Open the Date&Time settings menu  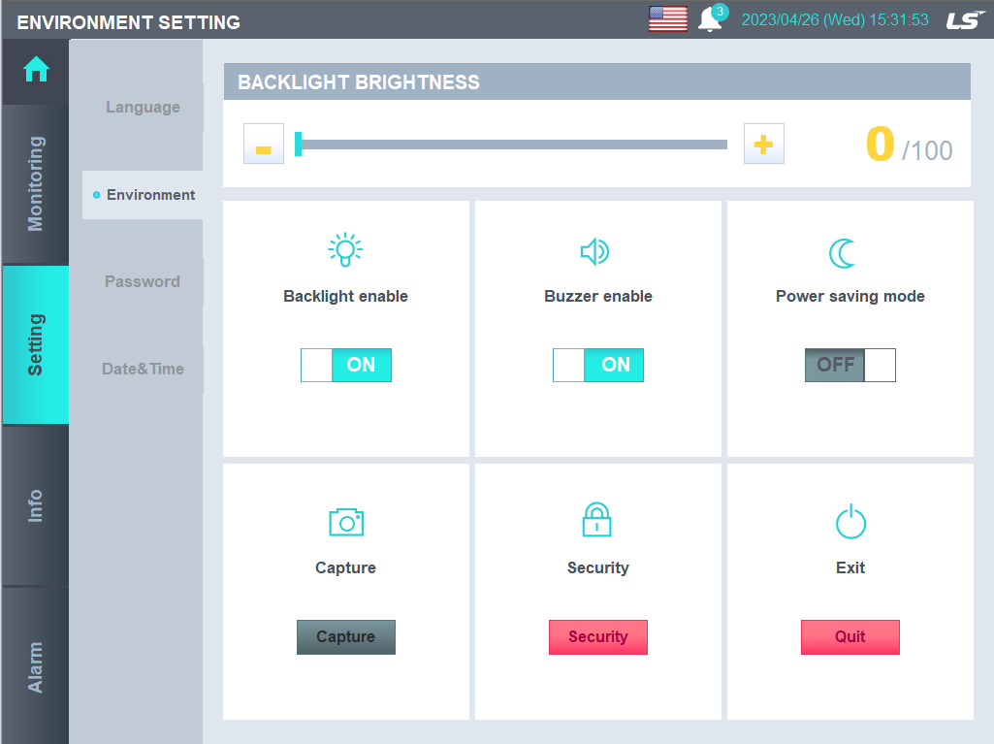[143, 370]
